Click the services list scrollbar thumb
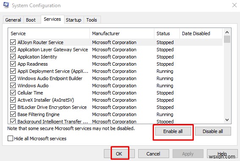Screen dimensions: 240x161 [227, 39]
